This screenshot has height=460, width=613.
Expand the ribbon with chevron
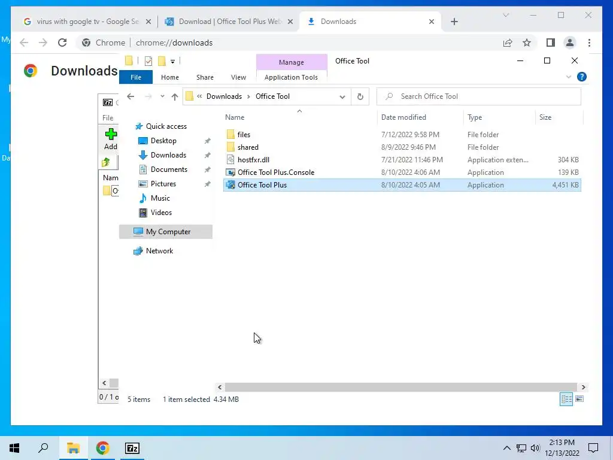click(x=569, y=77)
